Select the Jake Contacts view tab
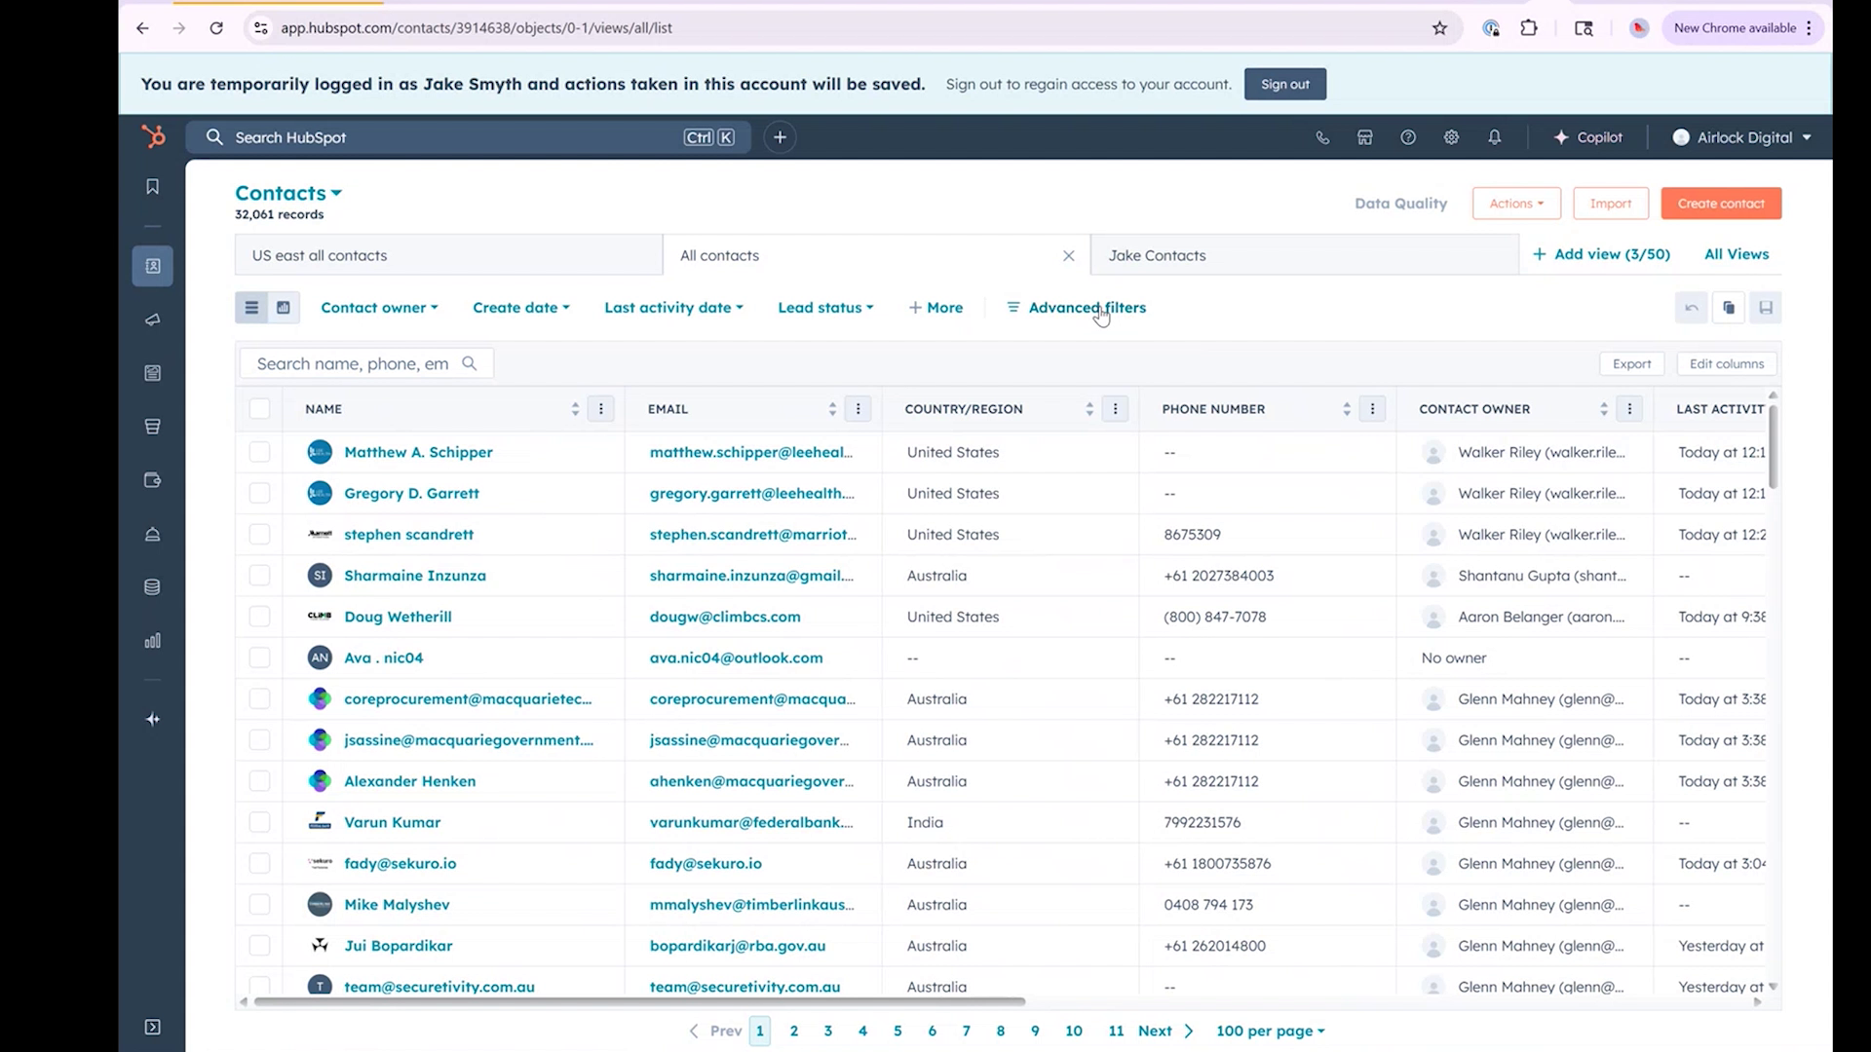The width and height of the screenshot is (1871, 1052). click(x=1157, y=254)
